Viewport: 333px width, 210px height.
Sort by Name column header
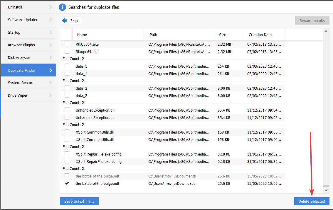click(x=109, y=35)
